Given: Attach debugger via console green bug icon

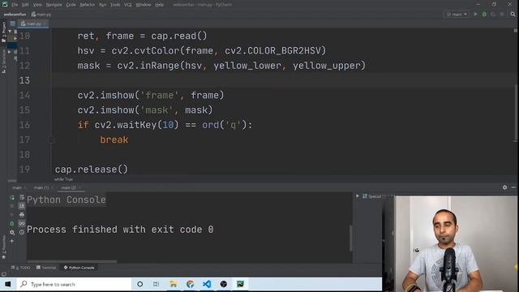Looking at the screenshot, I should click(12, 224).
